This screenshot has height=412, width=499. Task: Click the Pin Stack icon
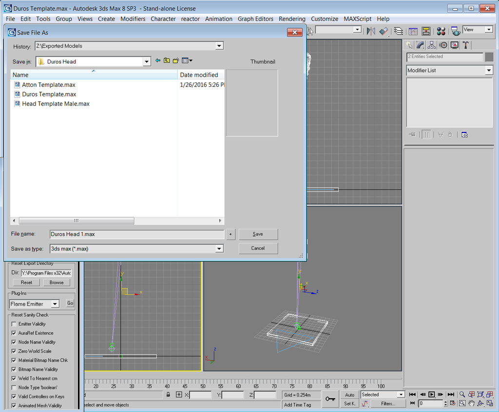coord(412,135)
